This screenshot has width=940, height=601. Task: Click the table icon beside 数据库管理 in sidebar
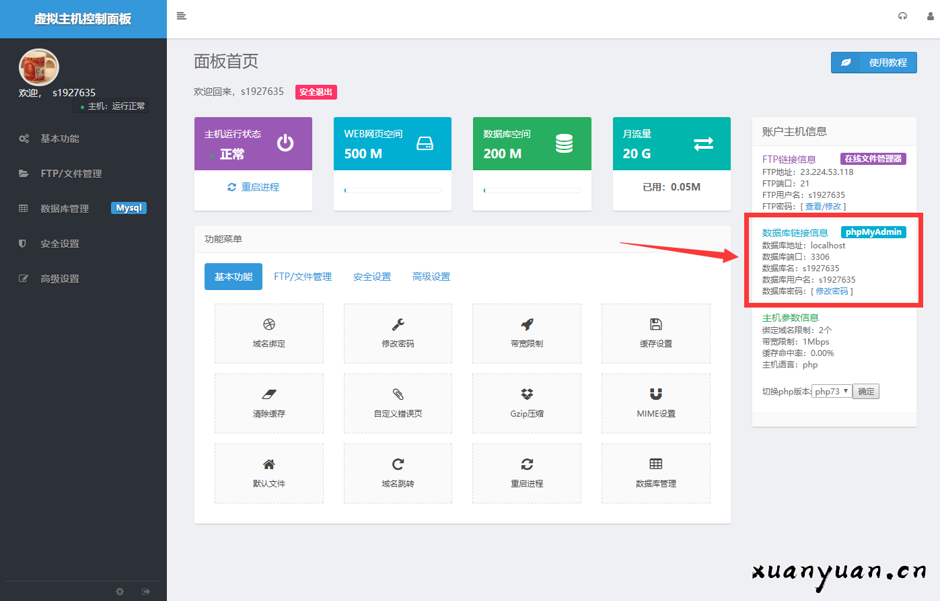(x=24, y=209)
